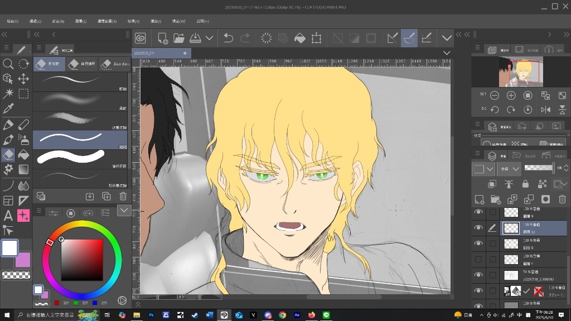Select the Blend droplets tool
The height and width of the screenshot is (321, 571).
tap(23, 186)
